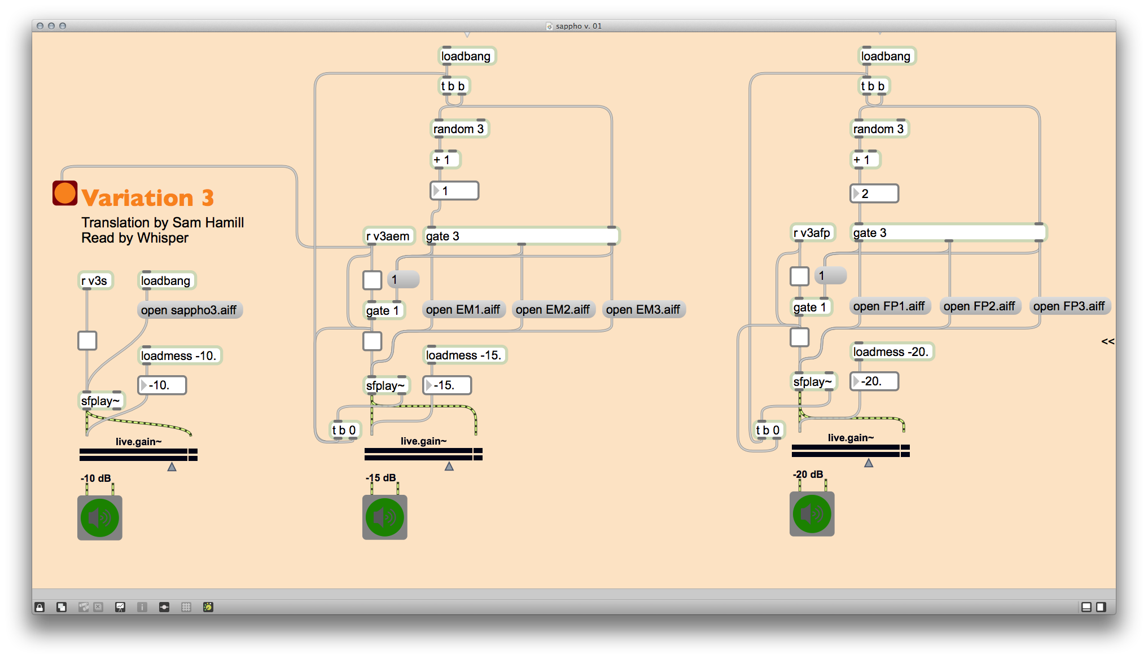Click the -15. number box
Image resolution: width=1148 pixels, height=659 pixels.
click(x=447, y=385)
